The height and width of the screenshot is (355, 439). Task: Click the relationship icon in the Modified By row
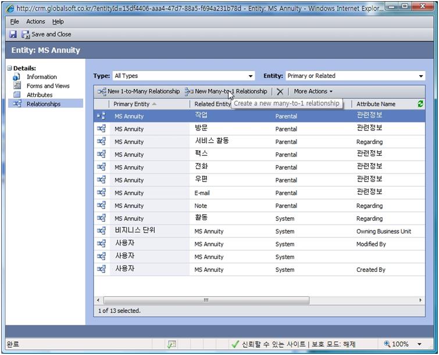click(x=101, y=244)
